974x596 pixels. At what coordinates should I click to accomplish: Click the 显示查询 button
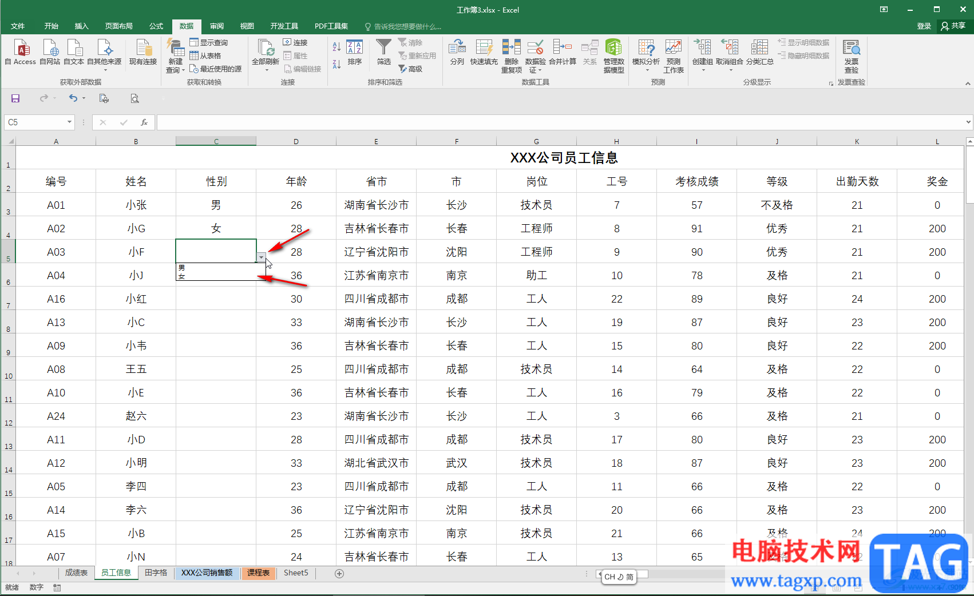click(x=209, y=43)
